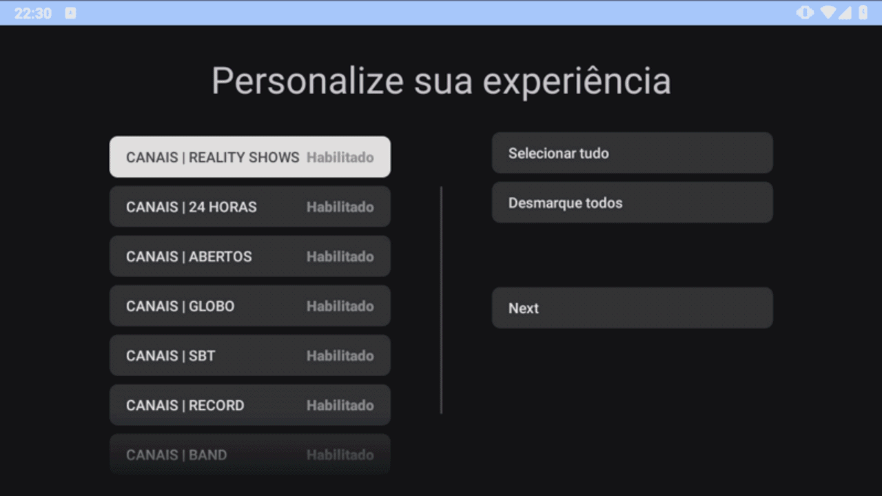The height and width of the screenshot is (496, 882).
Task: Click the Personalize sua experiência heading
Action: pos(441,81)
